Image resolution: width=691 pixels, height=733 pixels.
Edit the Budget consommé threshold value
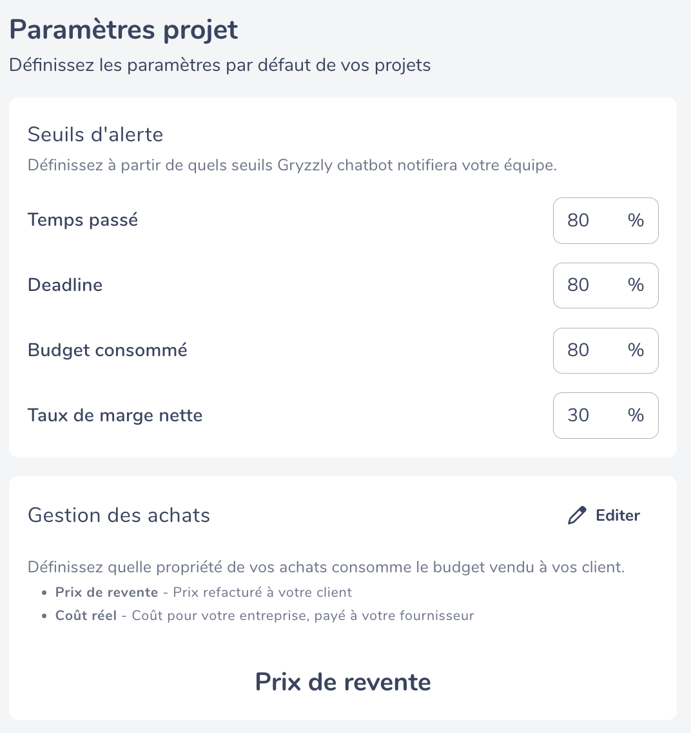pos(605,350)
